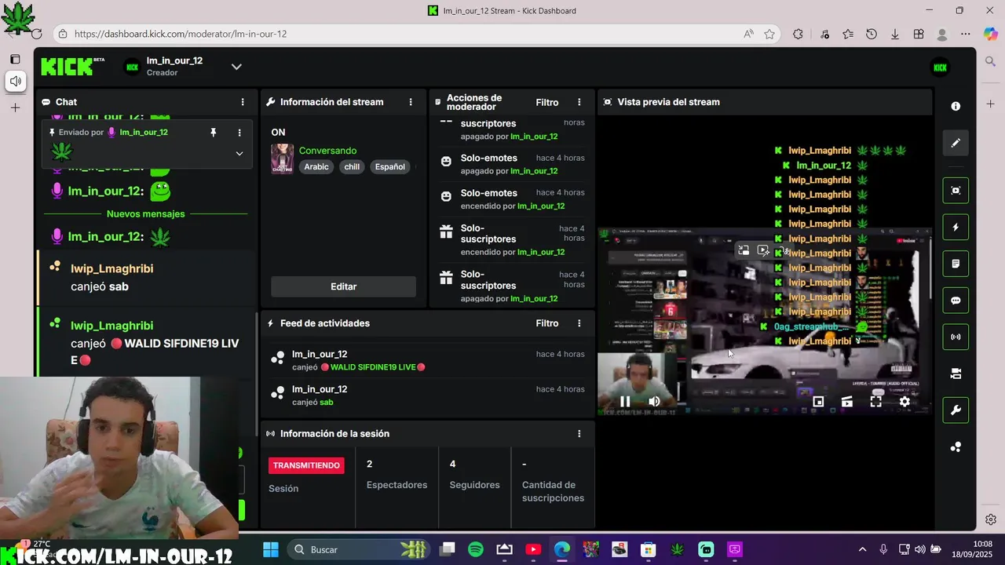1005x565 pixels.
Task: Filter the activity feed
Action: (x=547, y=323)
